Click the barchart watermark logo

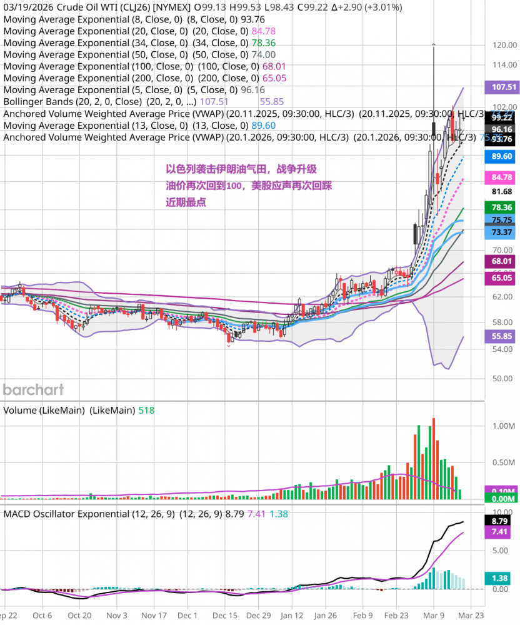[33, 390]
